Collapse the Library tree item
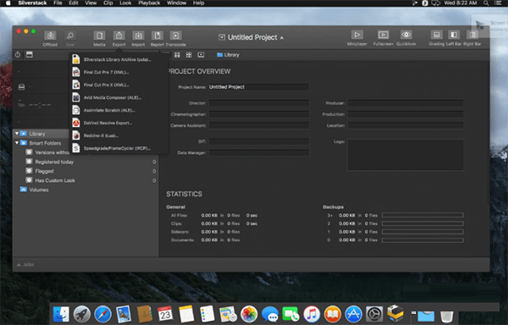This screenshot has width=508, height=325. pos(17,134)
